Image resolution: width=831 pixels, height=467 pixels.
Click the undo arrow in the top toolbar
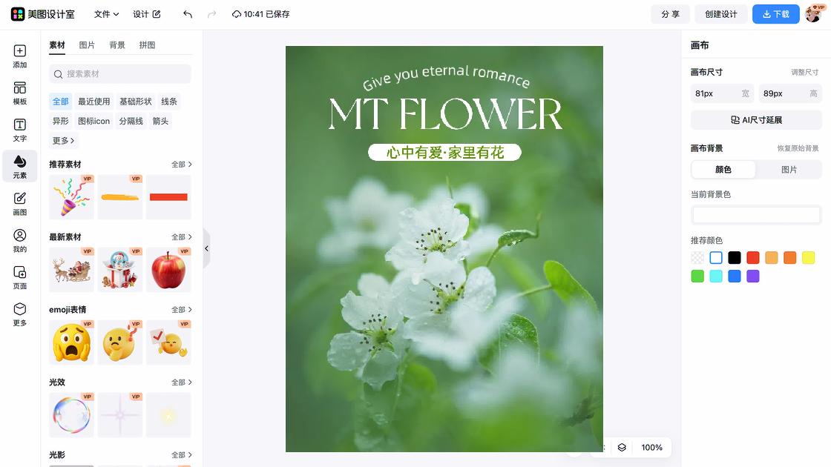coord(186,14)
